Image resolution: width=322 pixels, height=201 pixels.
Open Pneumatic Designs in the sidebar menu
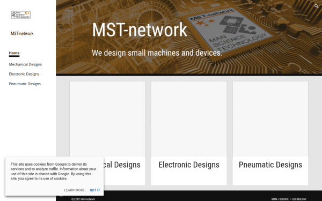click(25, 84)
